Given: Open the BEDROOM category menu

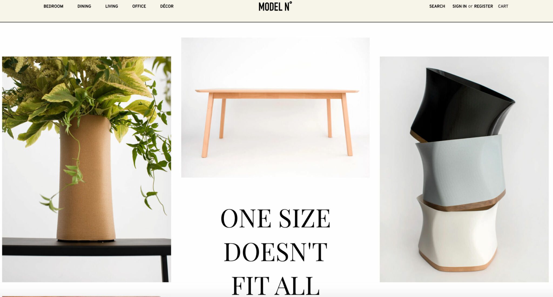Looking at the screenshot, I should pyautogui.click(x=53, y=6).
